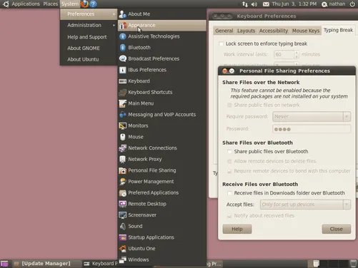Screen dimensions: 358x268
Task: Click the Keyboard Shortcuts icon
Action: tap(122, 93)
